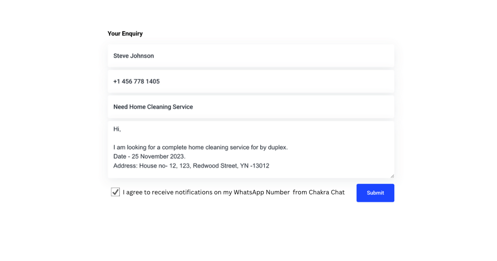Click the word "Steve" in the name field
This screenshot has width=497, height=261.
click(x=121, y=56)
